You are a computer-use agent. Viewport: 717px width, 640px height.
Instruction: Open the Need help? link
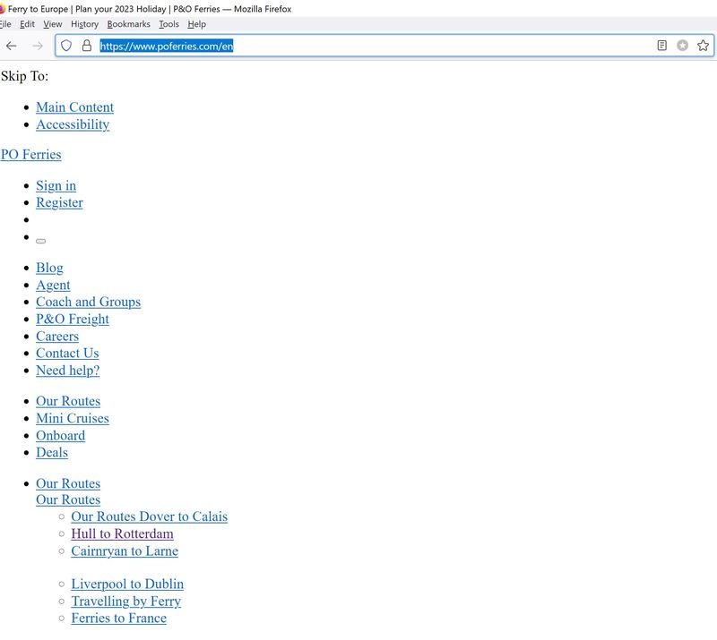68,371
